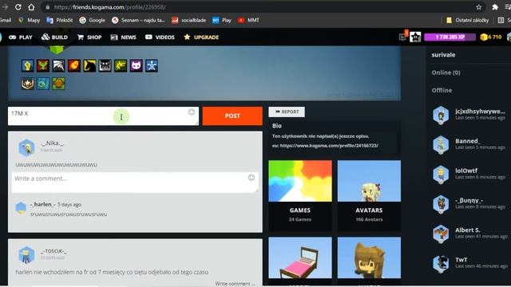Open the AVATARS tile

[x=369, y=195]
